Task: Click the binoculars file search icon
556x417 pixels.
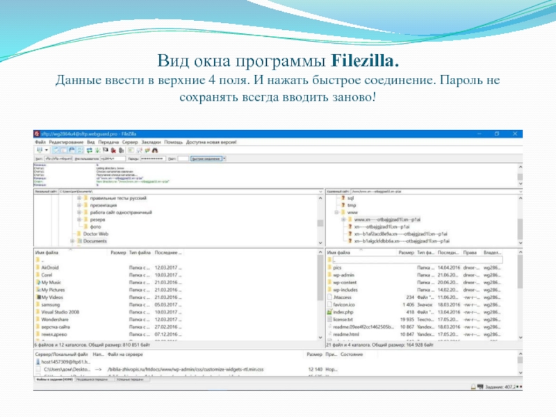Action: pos(155,150)
